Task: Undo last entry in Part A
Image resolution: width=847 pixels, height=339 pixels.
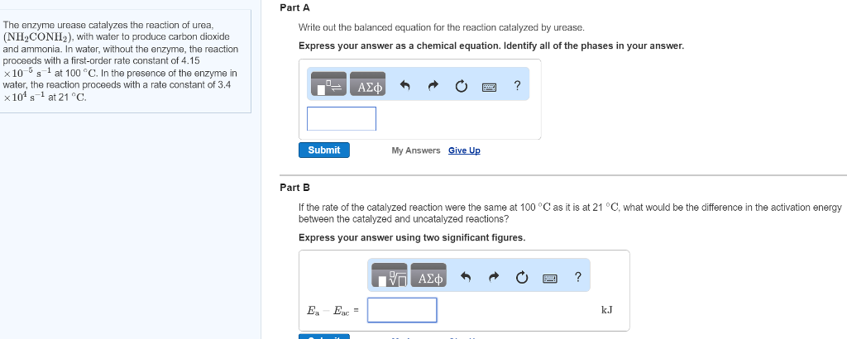Action: tap(405, 86)
